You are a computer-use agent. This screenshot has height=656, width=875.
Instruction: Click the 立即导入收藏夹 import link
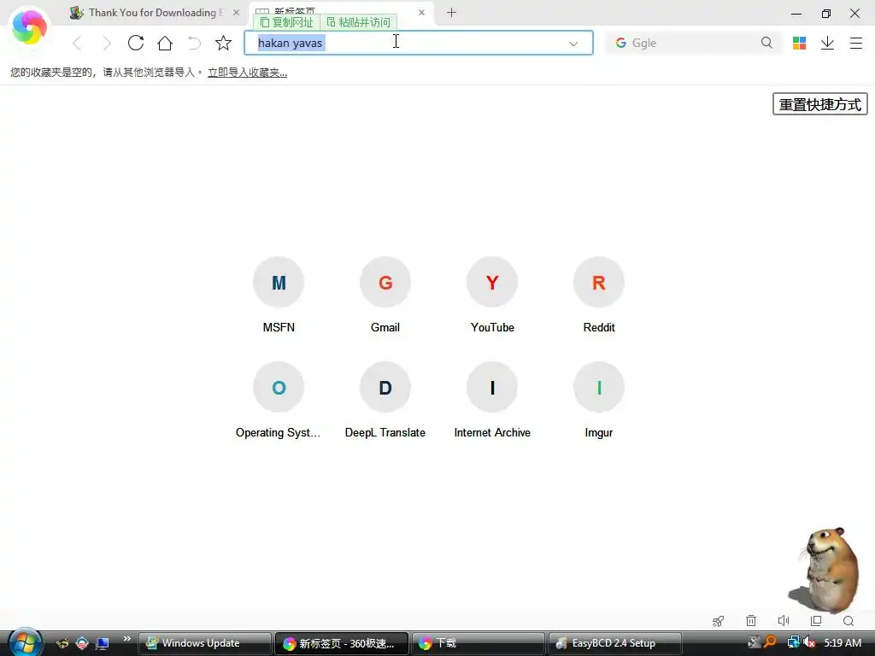click(x=247, y=73)
